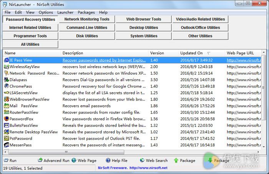Click the horizontal scrollbar right arrow
The image size is (269, 174).
(258, 152)
